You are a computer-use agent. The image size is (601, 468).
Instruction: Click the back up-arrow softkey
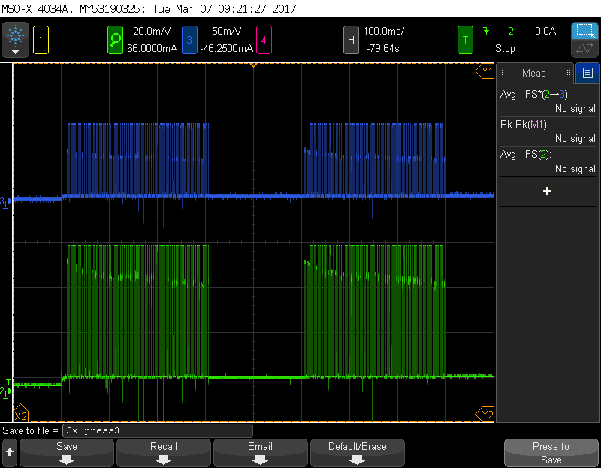coord(10,453)
